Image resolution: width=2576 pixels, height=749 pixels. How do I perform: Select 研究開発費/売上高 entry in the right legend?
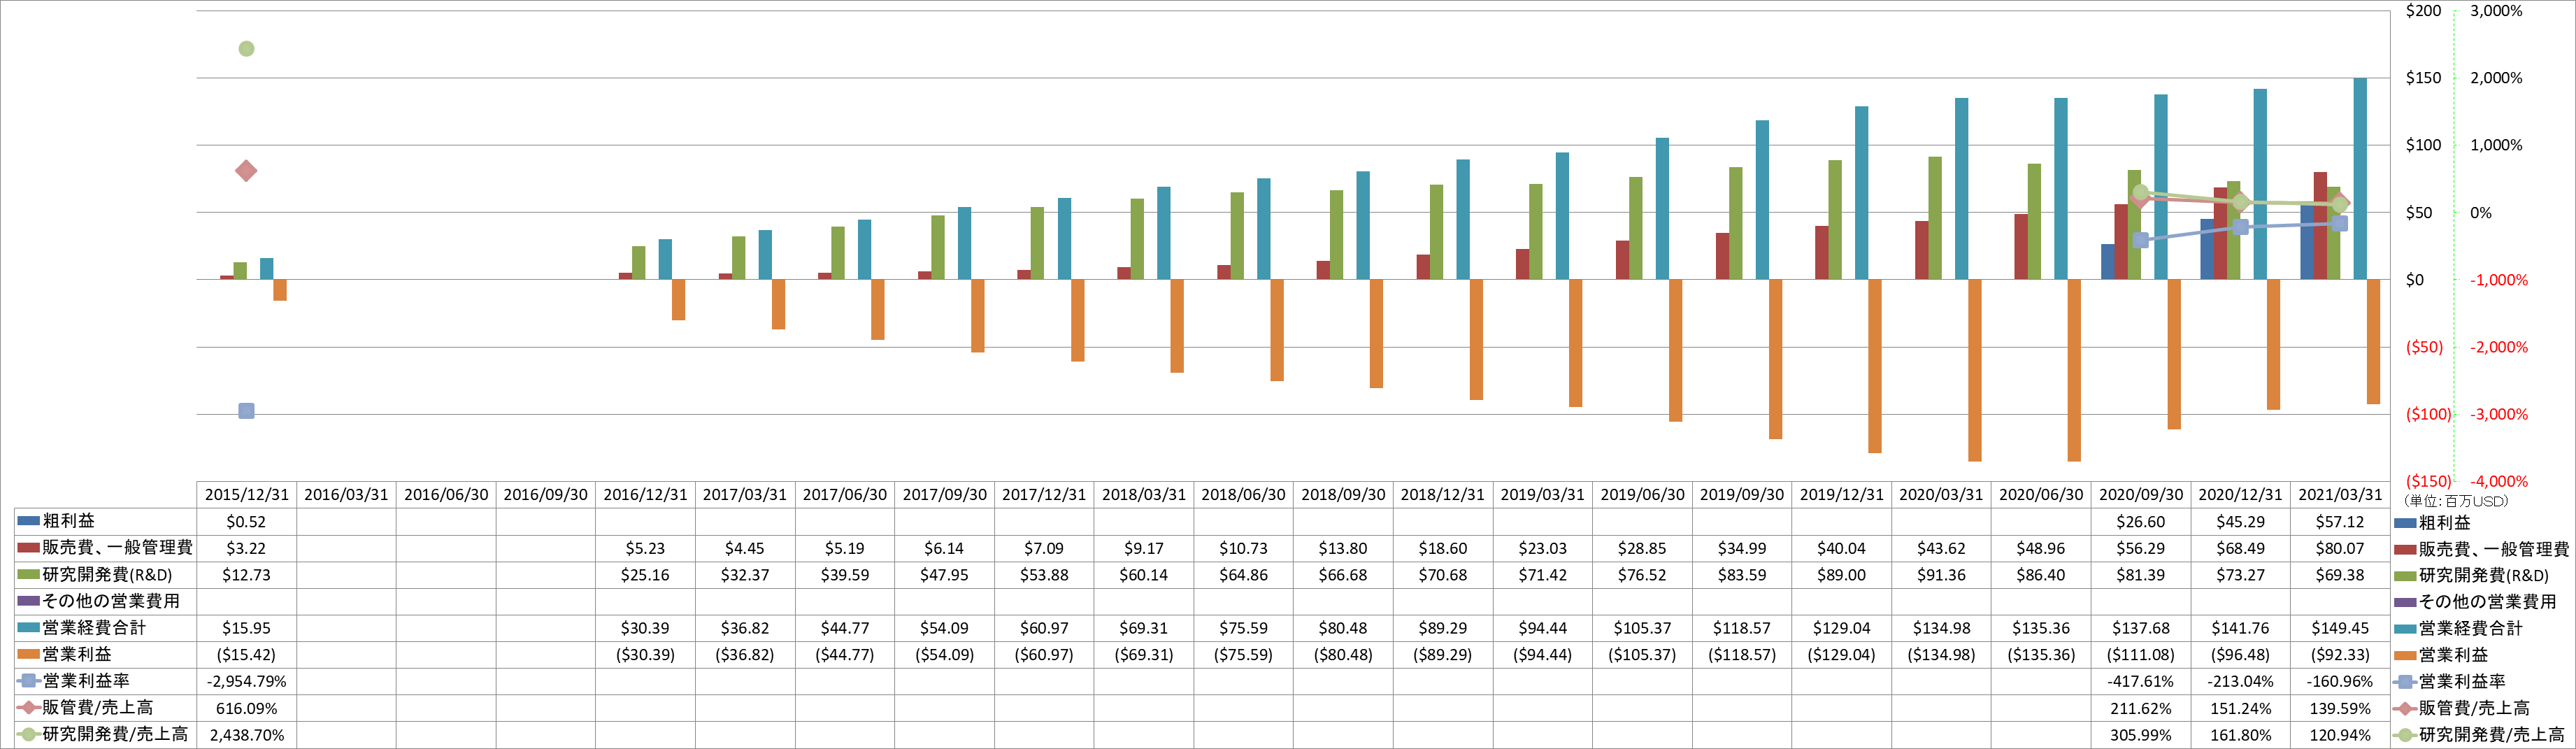(2479, 735)
